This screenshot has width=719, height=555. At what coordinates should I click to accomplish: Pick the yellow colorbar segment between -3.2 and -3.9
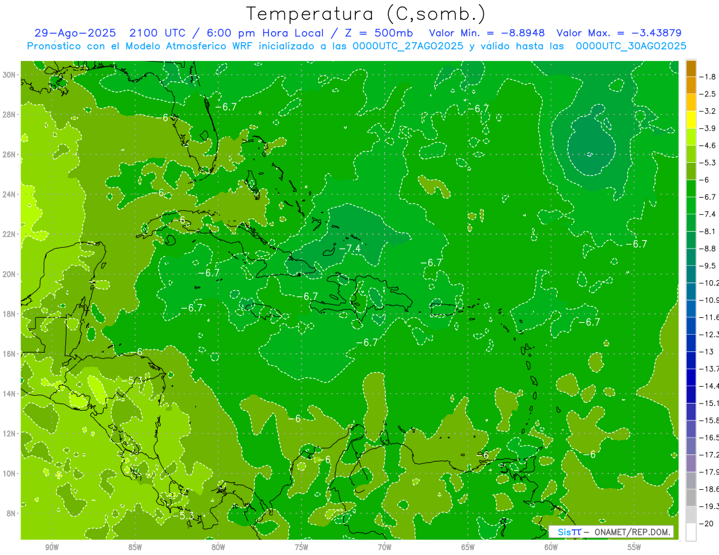691,120
